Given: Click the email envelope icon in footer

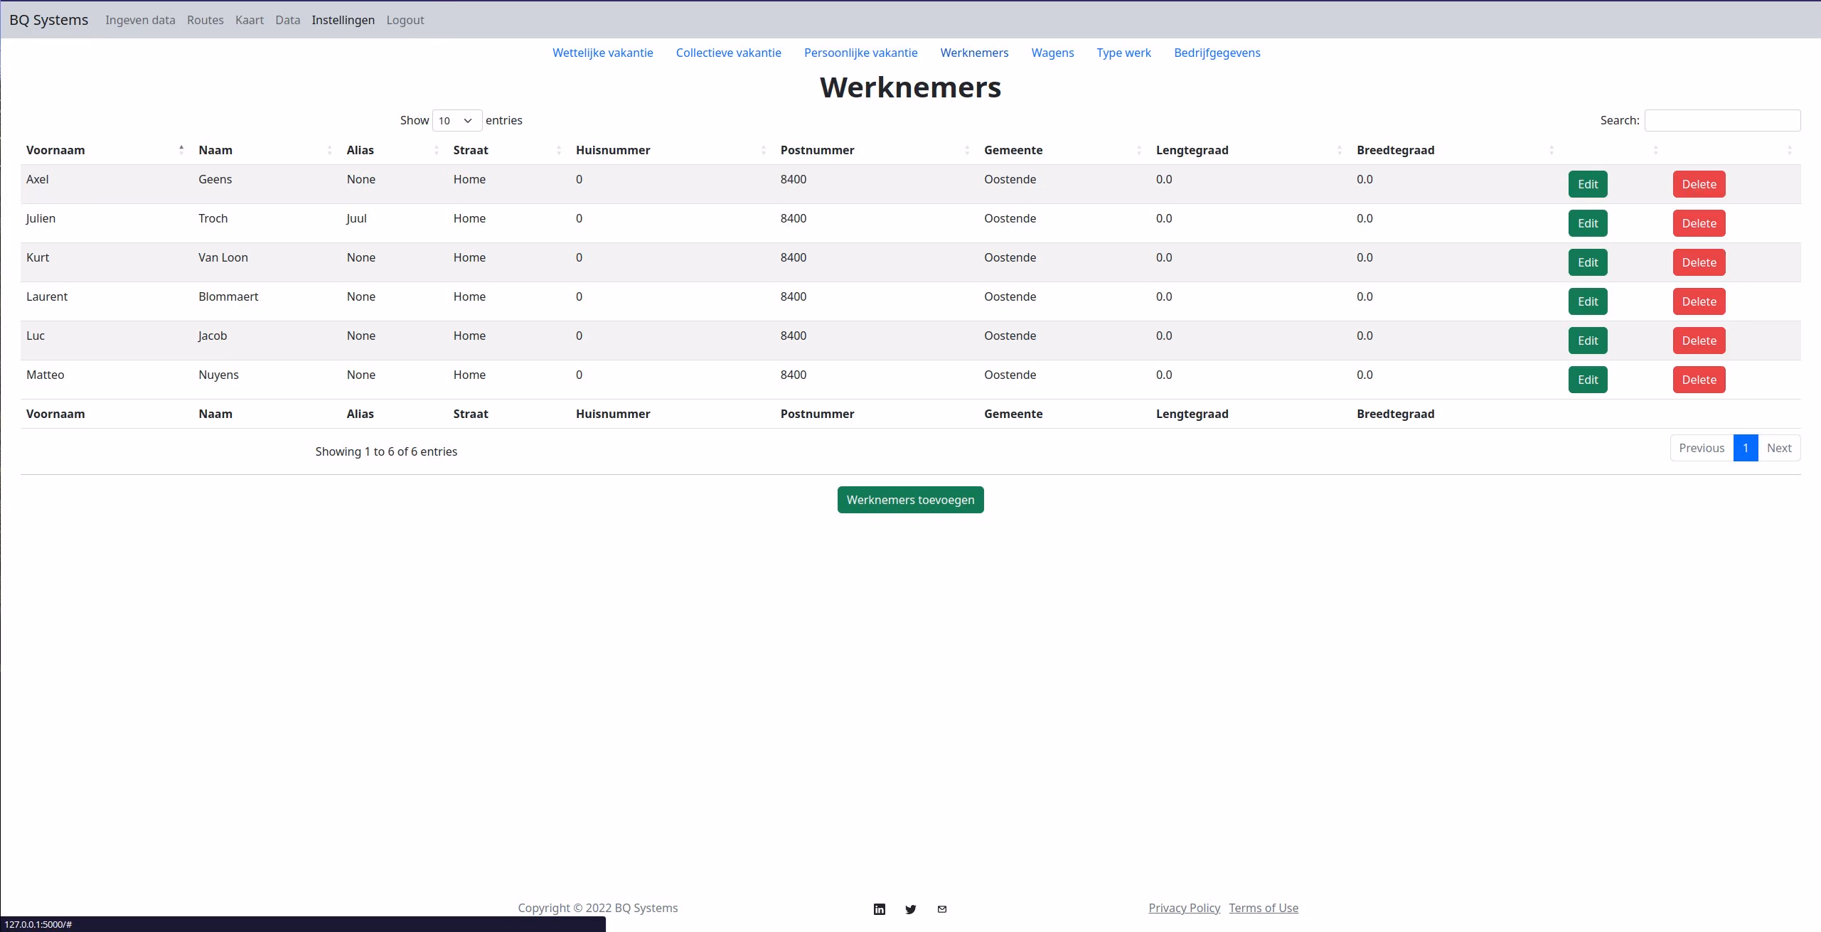Looking at the screenshot, I should coord(942,909).
